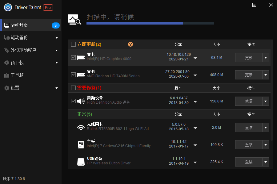
Task: Click the 驱动升级 monitor icon
Action: [7, 25]
